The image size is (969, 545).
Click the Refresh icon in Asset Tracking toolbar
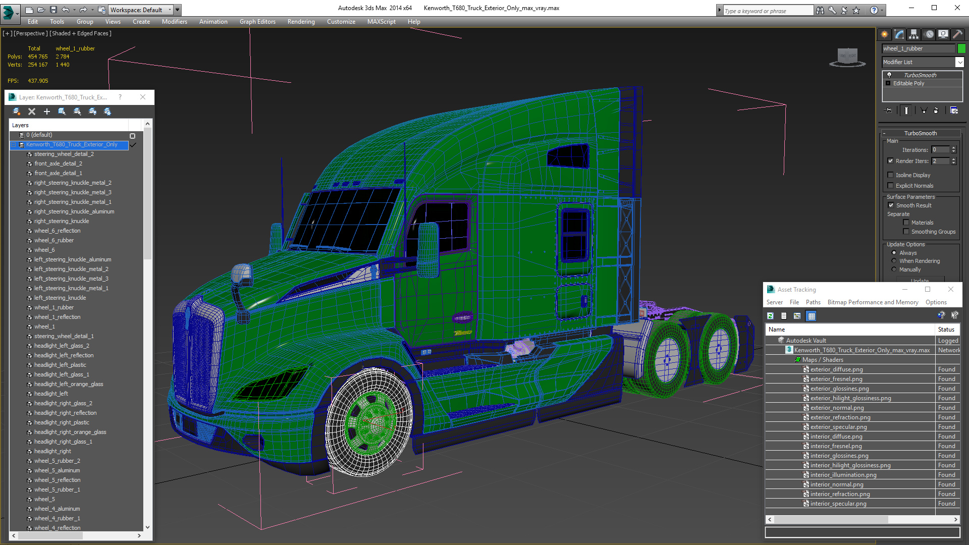[771, 316]
